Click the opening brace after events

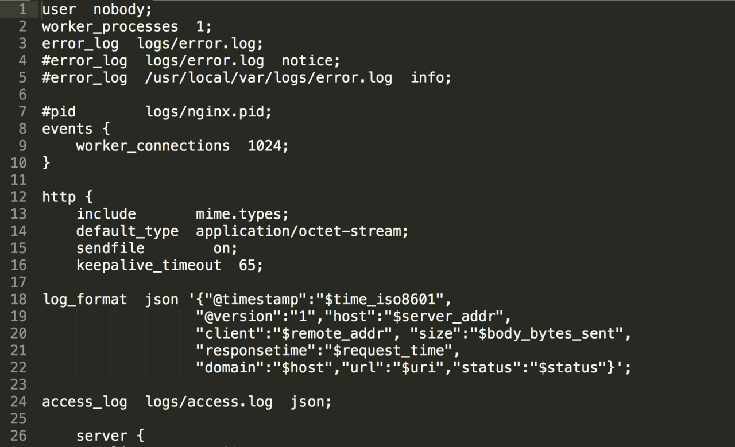[106, 129]
